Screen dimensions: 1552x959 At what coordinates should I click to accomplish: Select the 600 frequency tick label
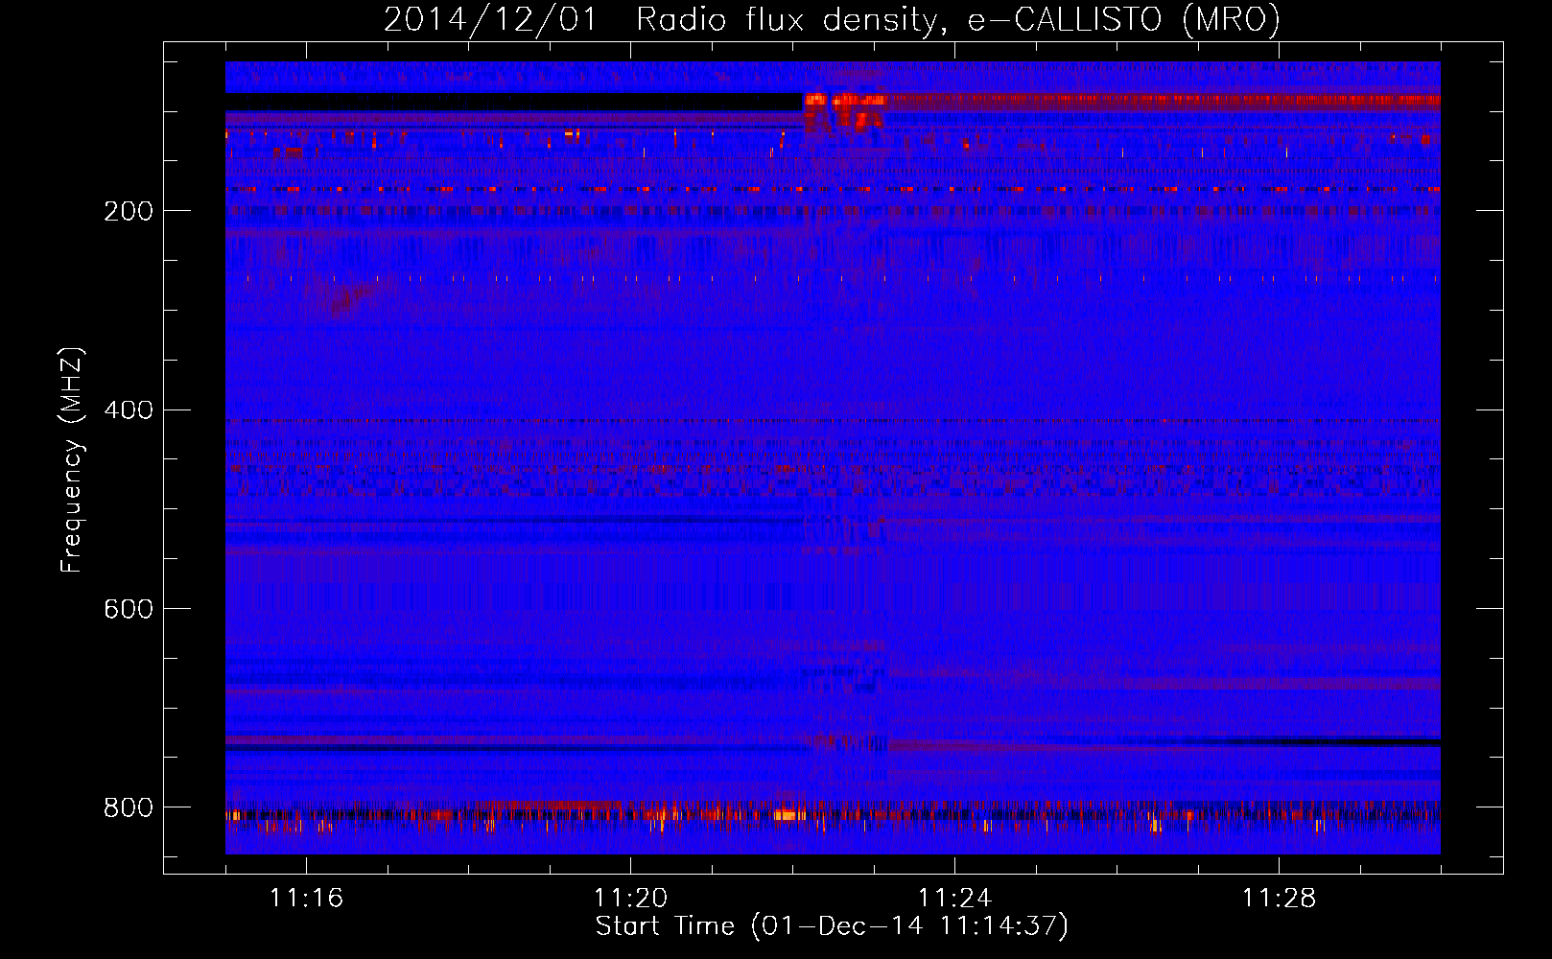129,609
